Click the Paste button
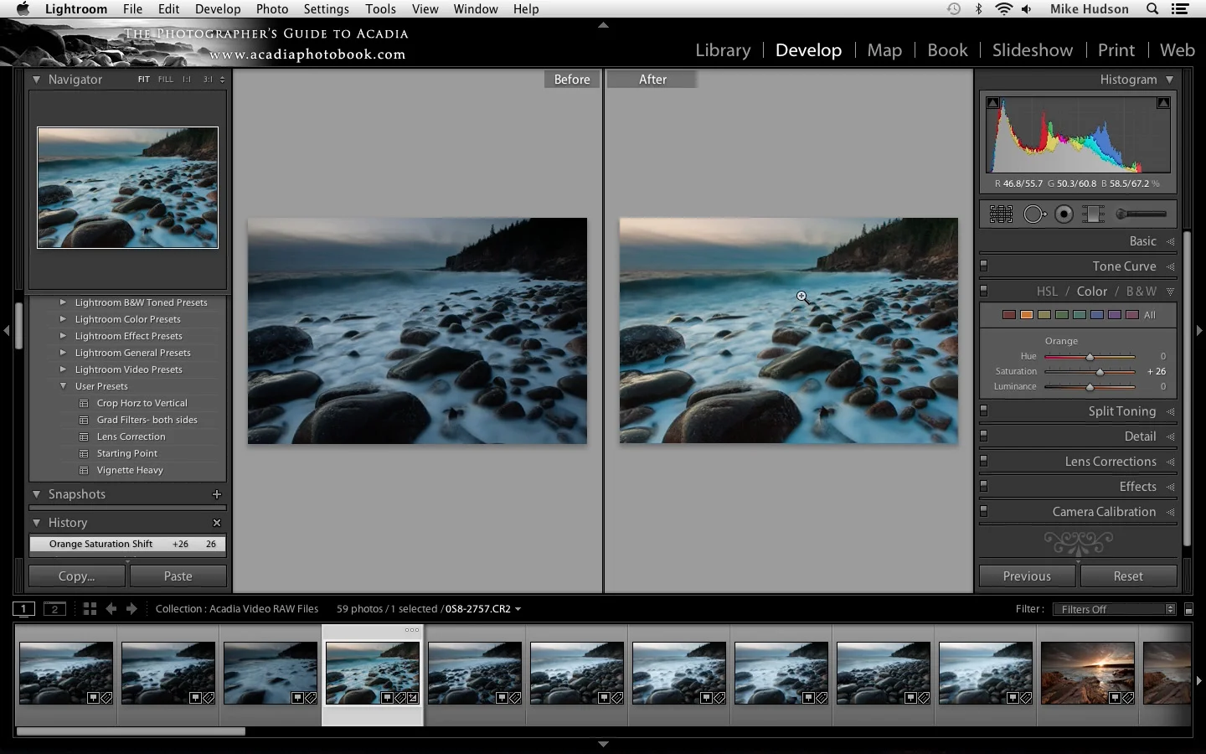The width and height of the screenshot is (1206, 754). (178, 576)
